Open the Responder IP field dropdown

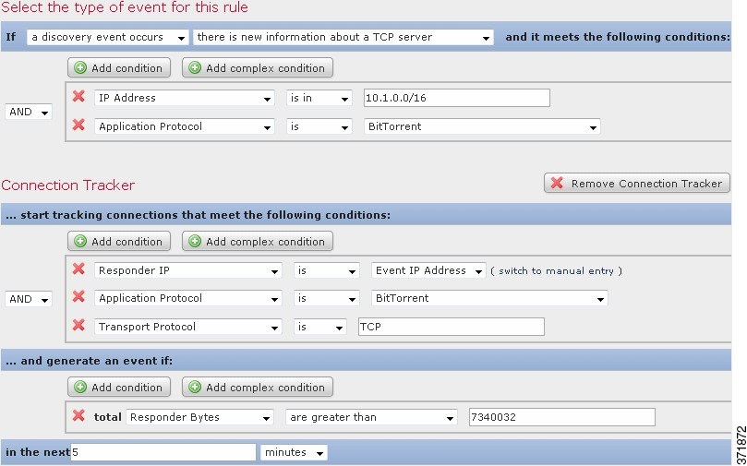[188, 270]
